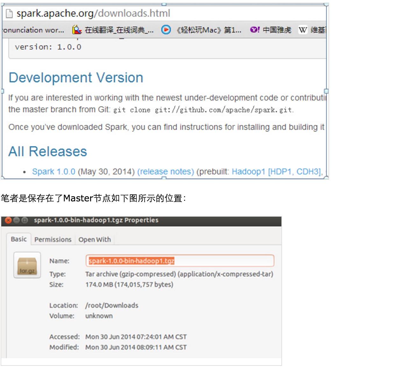396x376 pixels.
Task: Click the tar.gz archive icon in the Properties dialog
Action: coord(27,265)
